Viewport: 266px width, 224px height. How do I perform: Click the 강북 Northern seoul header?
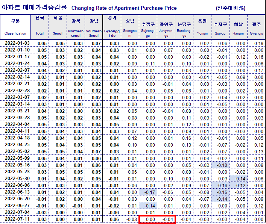[x=76, y=27]
